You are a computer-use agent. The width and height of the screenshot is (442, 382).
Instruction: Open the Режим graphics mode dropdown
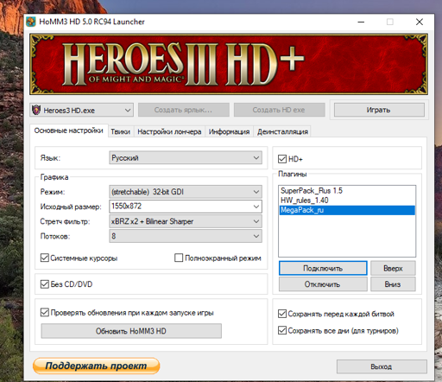click(186, 192)
